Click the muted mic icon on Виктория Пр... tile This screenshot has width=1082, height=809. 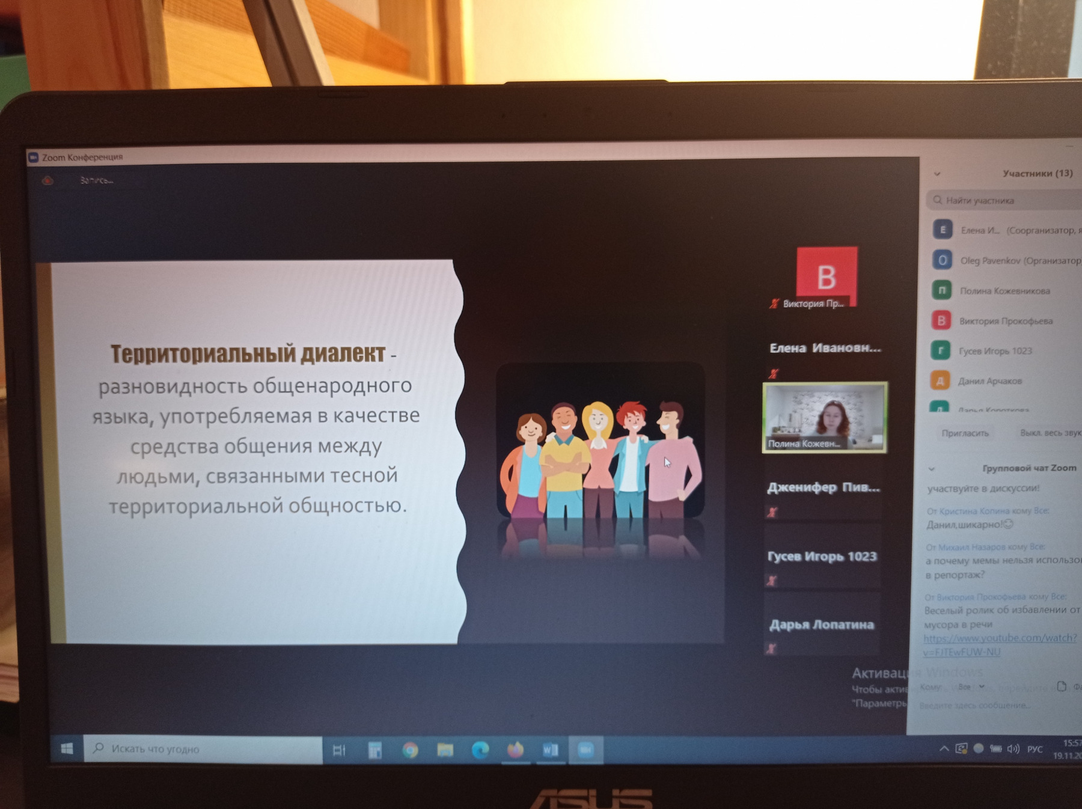tap(774, 304)
